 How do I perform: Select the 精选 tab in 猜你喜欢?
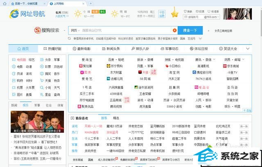116,118
